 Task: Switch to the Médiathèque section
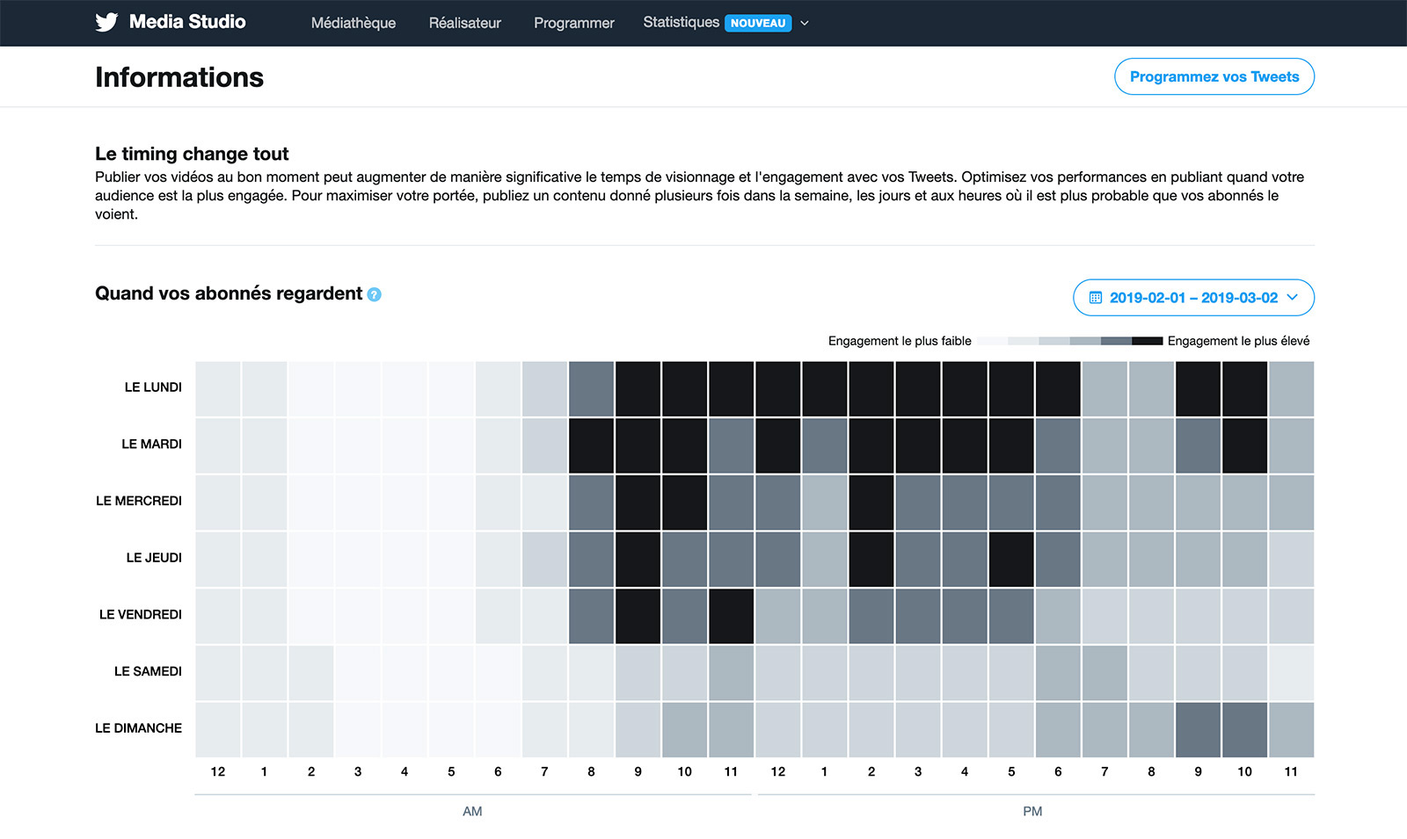[353, 23]
